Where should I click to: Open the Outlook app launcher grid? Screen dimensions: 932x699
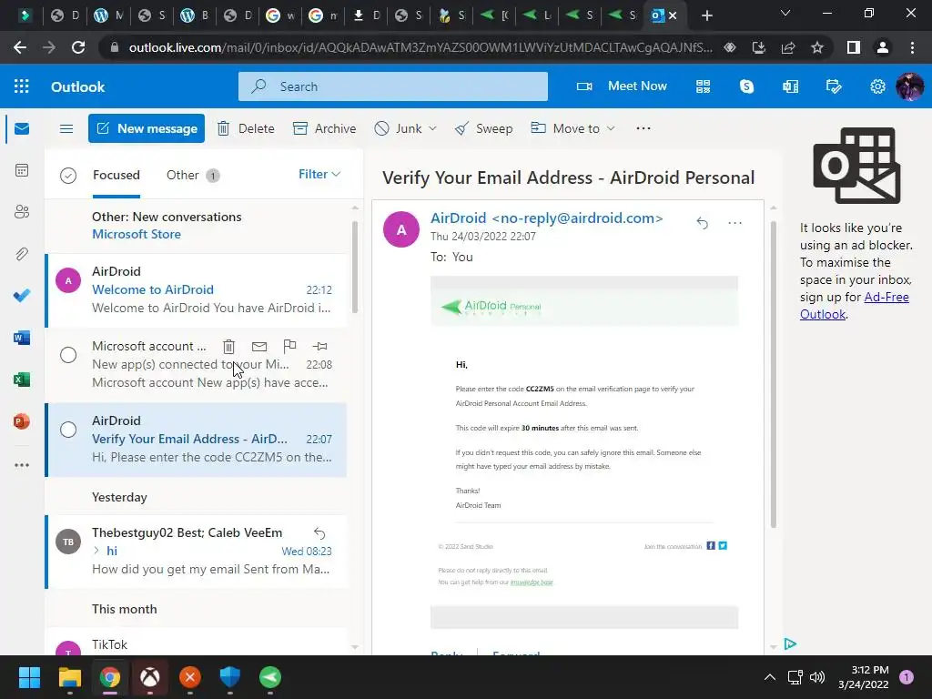click(x=22, y=86)
